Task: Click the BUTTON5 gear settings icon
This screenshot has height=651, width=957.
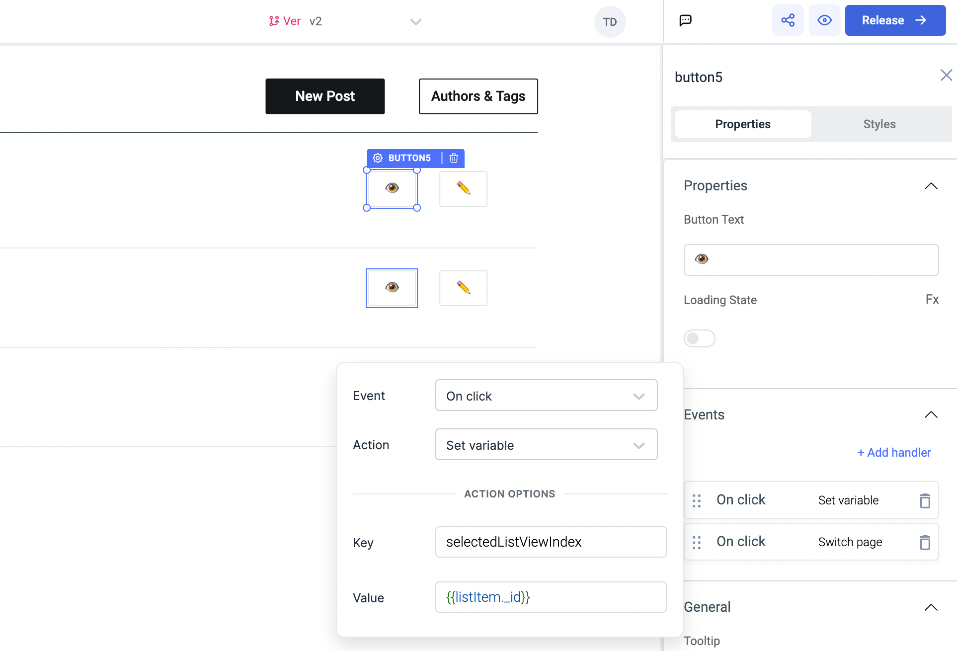Action: 378,158
